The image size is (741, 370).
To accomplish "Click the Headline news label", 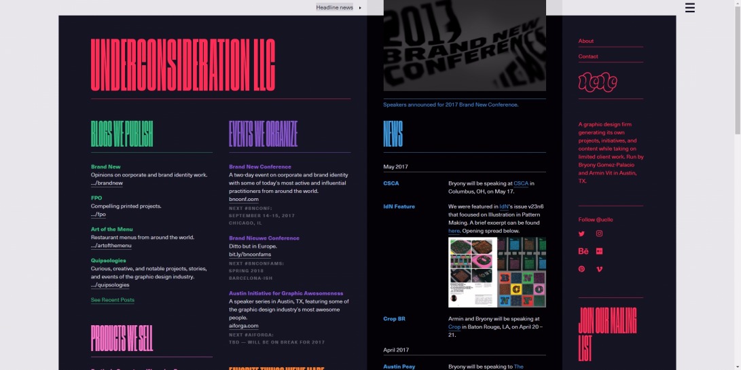I will pyautogui.click(x=335, y=7).
